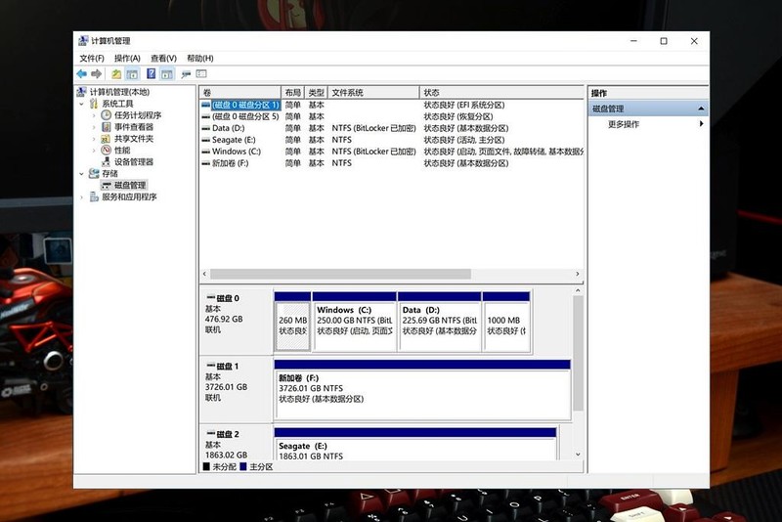Collapse the 磁盘管理 actions section header
The image size is (782, 522).
701,109
